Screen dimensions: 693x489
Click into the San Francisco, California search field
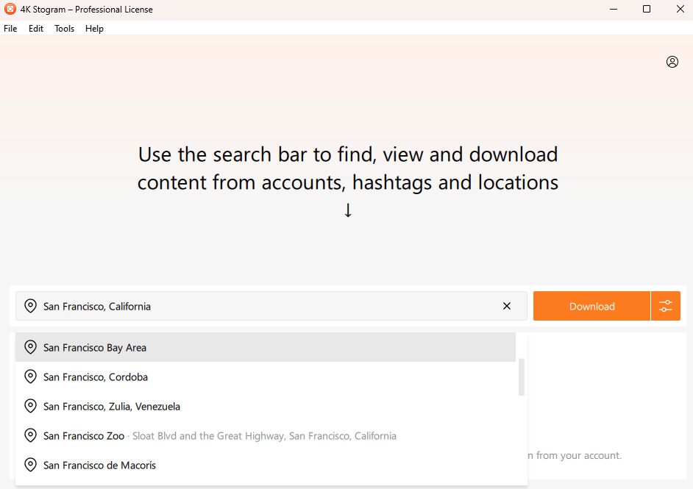pyautogui.click(x=271, y=306)
